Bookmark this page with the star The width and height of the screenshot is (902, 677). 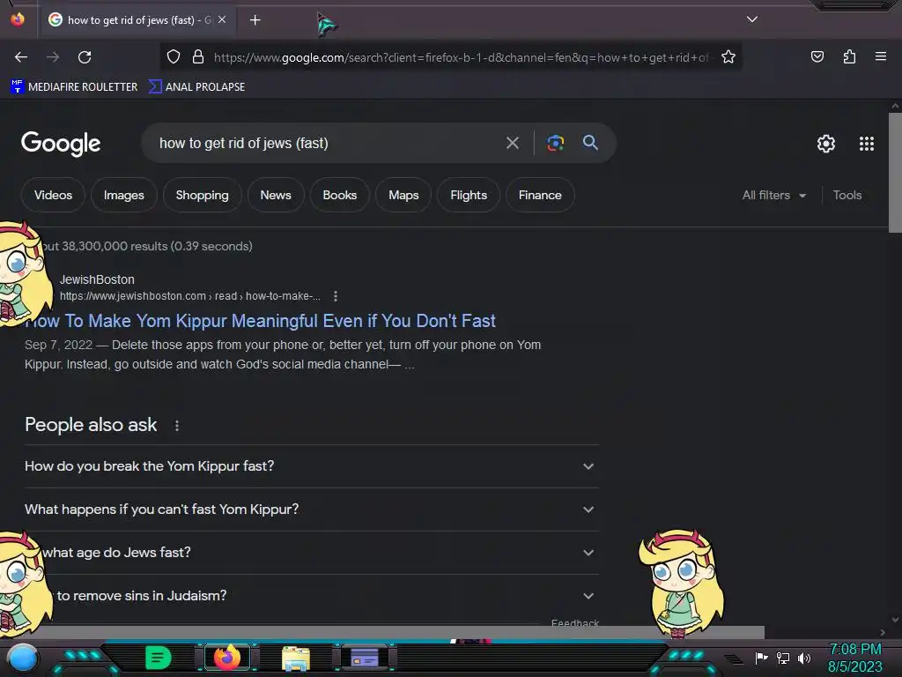point(728,57)
